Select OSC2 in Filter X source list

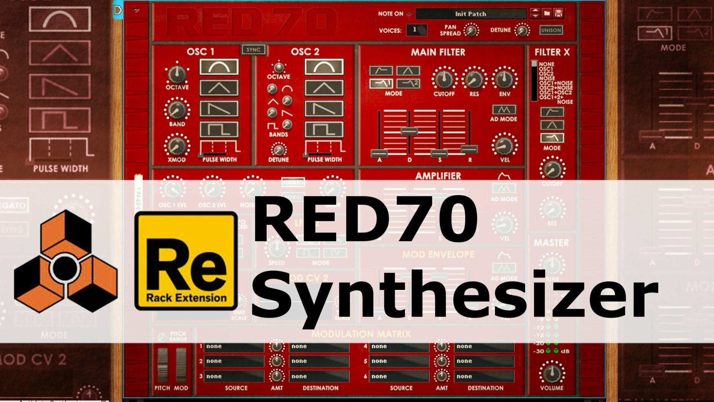(546, 74)
